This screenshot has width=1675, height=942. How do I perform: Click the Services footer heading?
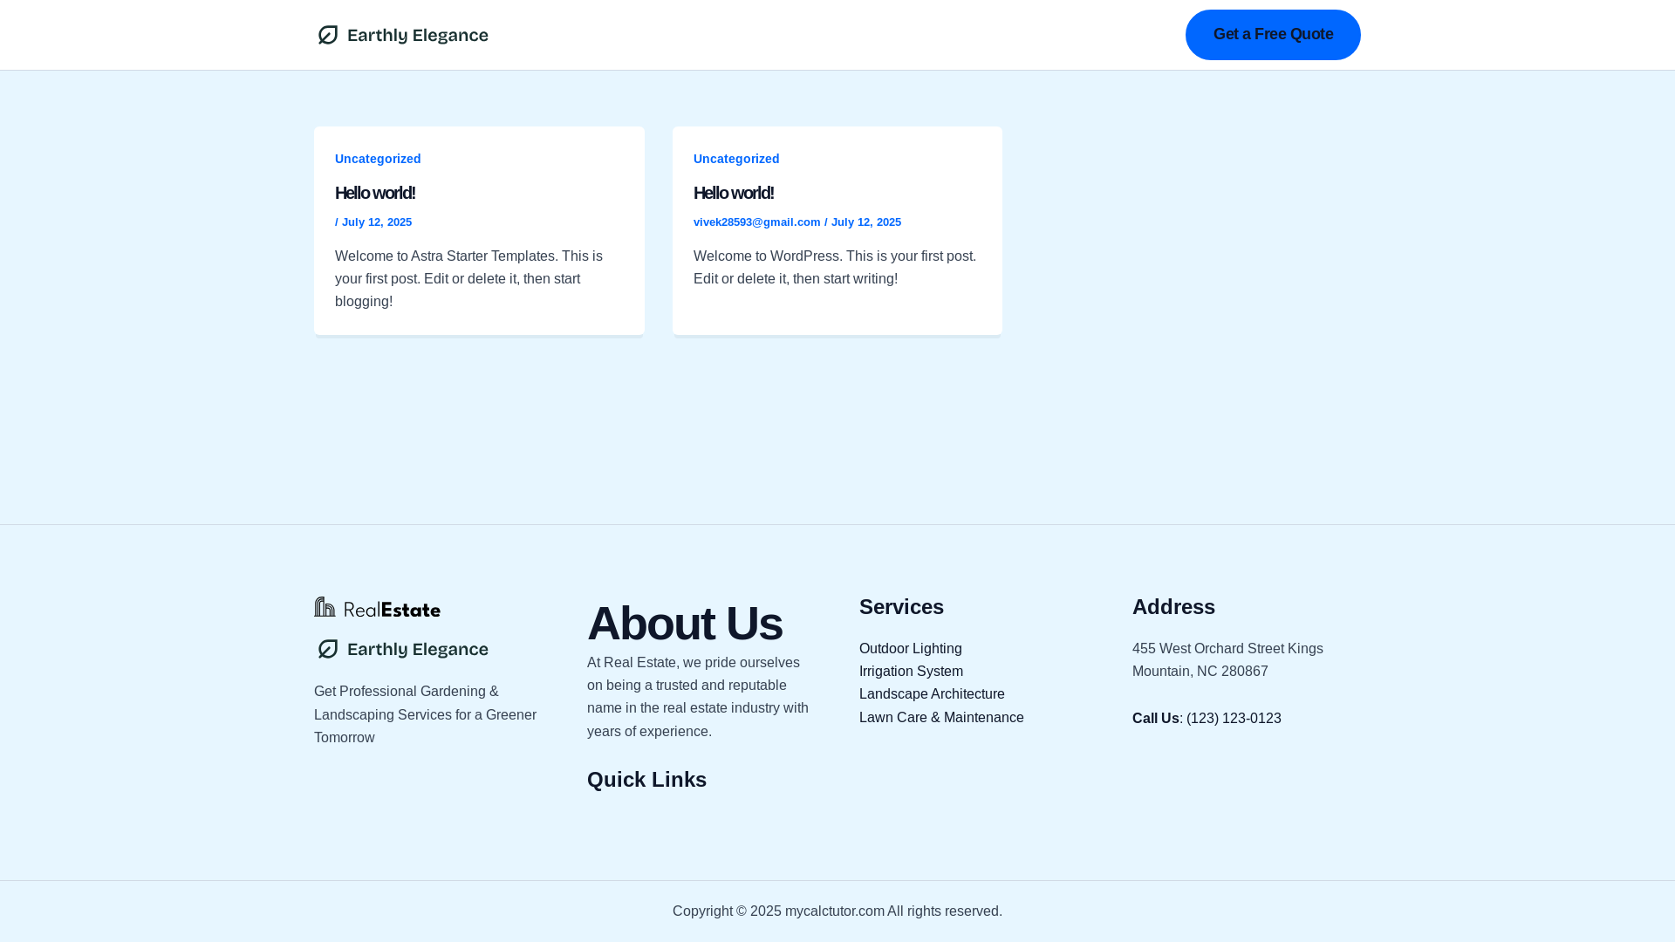pyautogui.click(x=902, y=607)
